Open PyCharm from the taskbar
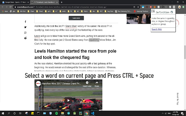This screenshot has height=116, width=186. [x=81, y=113]
